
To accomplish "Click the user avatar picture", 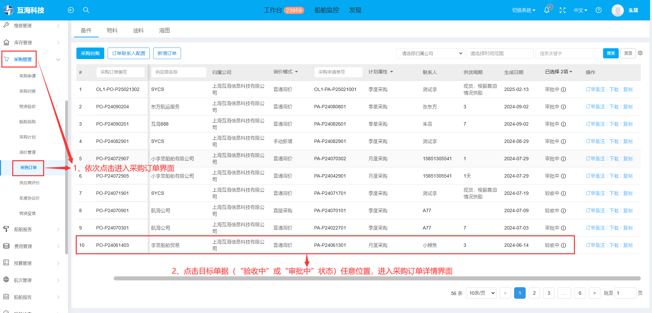I will tap(618, 10).
